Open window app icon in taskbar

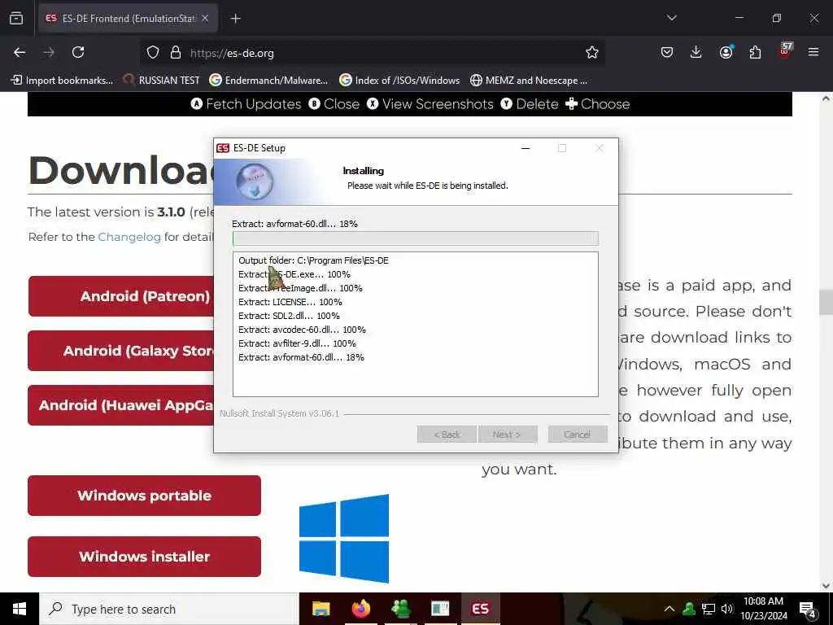pos(440,609)
